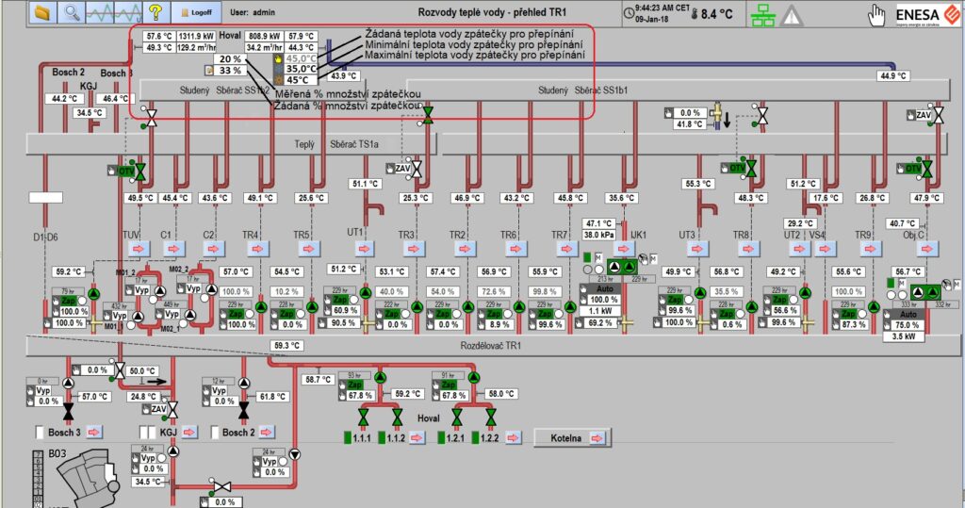Screen dimensions: 965x508
Task: Open Hoval 1.2.1/1.2.2 arrow button
Action: 513,438
